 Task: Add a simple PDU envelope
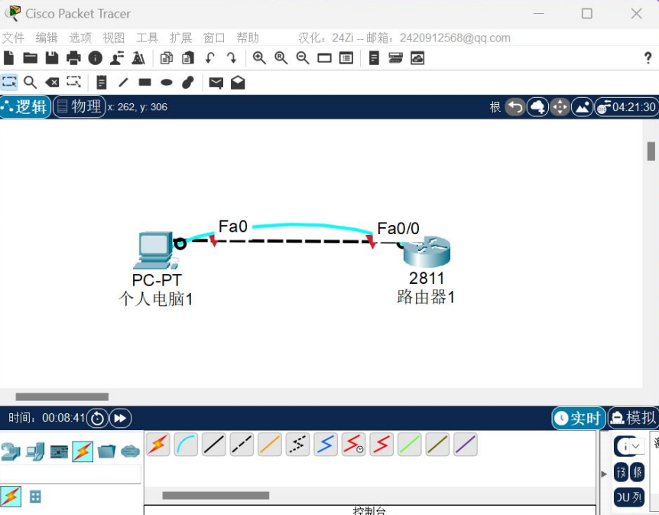click(x=216, y=83)
